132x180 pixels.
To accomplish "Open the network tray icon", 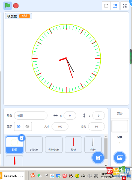I will click(96, 176).
